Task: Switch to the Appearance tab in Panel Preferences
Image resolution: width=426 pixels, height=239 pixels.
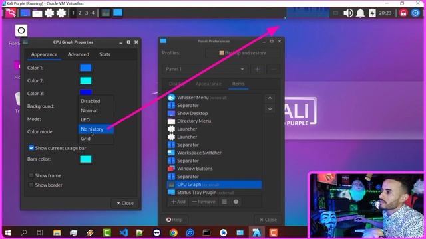Action: coord(208,84)
